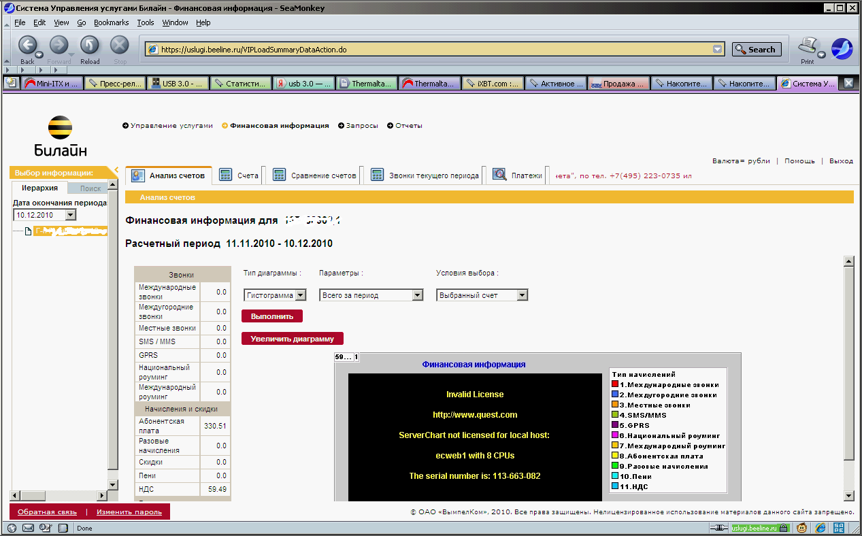Click the Navigator globe icon in status bar
Image resolution: width=862 pixels, height=536 pixels.
click(12, 528)
